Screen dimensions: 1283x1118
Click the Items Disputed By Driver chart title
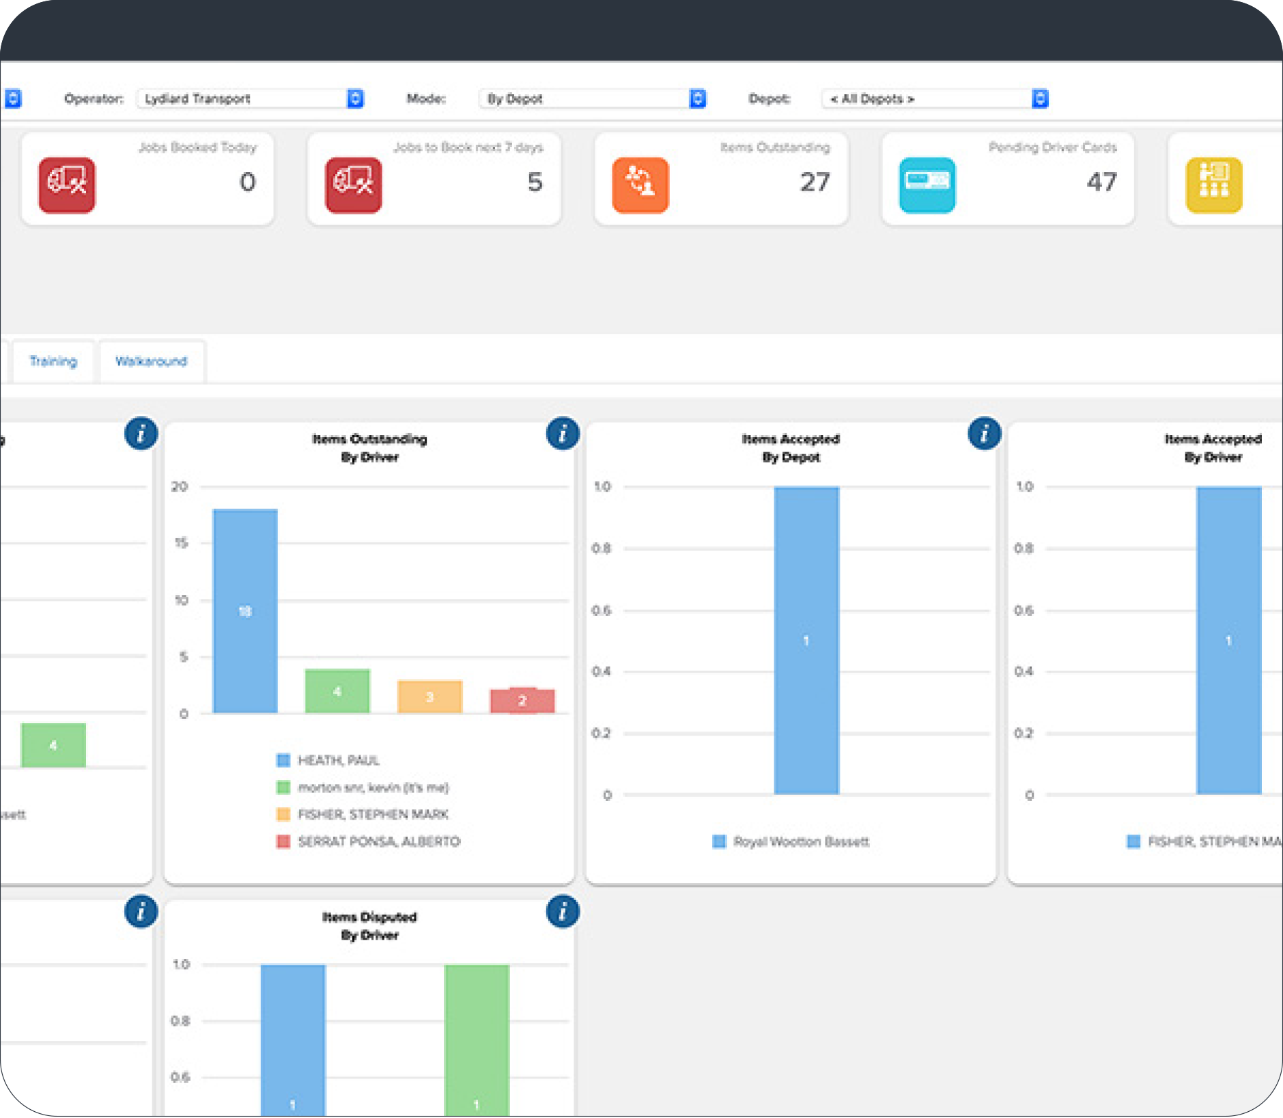(x=369, y=926)
